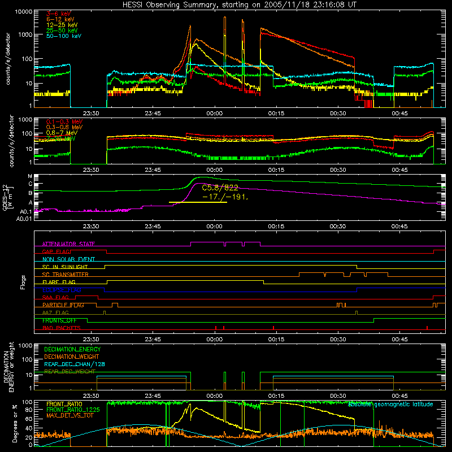Select the 3-6 keV legend label

point(58,14)
